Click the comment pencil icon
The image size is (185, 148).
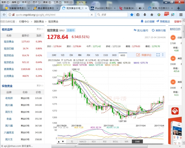tap(138, 55)
